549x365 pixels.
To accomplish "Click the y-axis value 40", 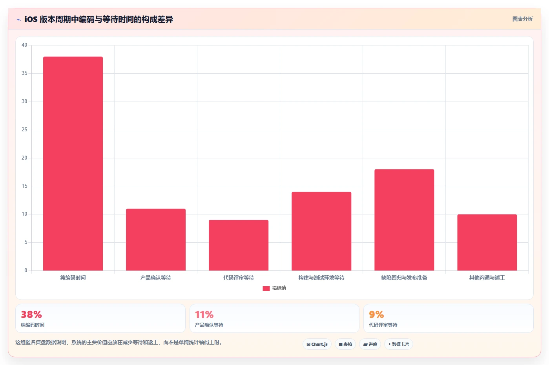I will click(x=24, y=45).
